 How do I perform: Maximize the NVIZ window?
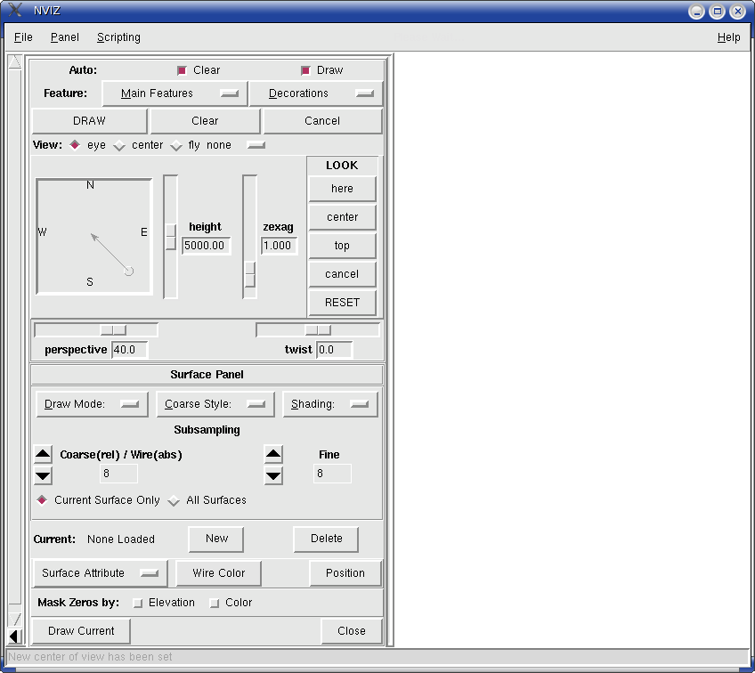pyautogui.click(x=717, y=11)
